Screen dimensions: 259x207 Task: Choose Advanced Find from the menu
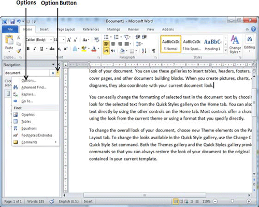tap(34, 87)
